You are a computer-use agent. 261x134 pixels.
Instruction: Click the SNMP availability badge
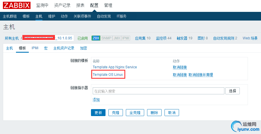coord(106,38)
